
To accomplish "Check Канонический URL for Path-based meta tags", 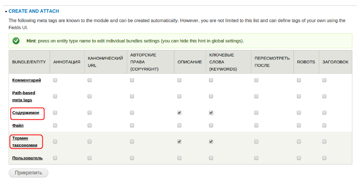I will [90, 96].
